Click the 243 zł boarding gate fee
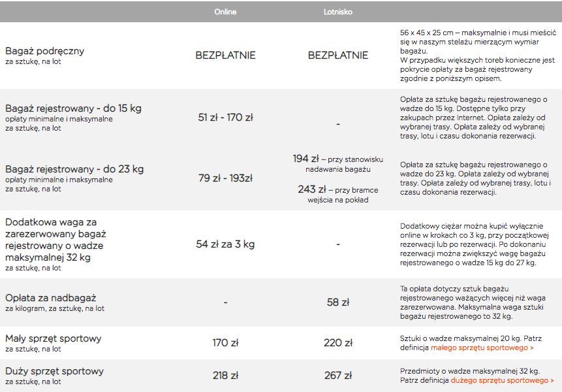 tap(312, 189)
